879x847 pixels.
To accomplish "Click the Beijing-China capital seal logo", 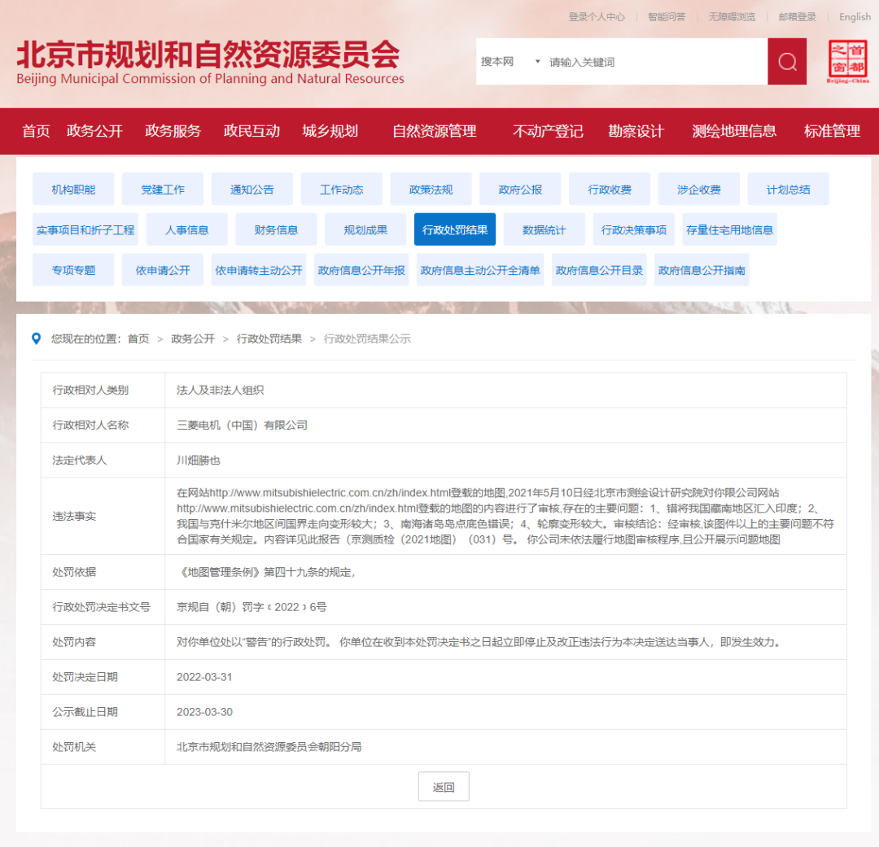I will (x=847, y=62).
